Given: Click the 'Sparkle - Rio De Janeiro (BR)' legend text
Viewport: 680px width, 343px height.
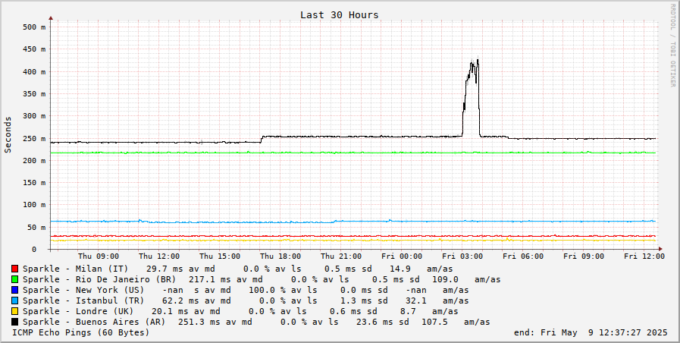Looking at the screenshot, I should pyautogui.click(x=99, y=279).
